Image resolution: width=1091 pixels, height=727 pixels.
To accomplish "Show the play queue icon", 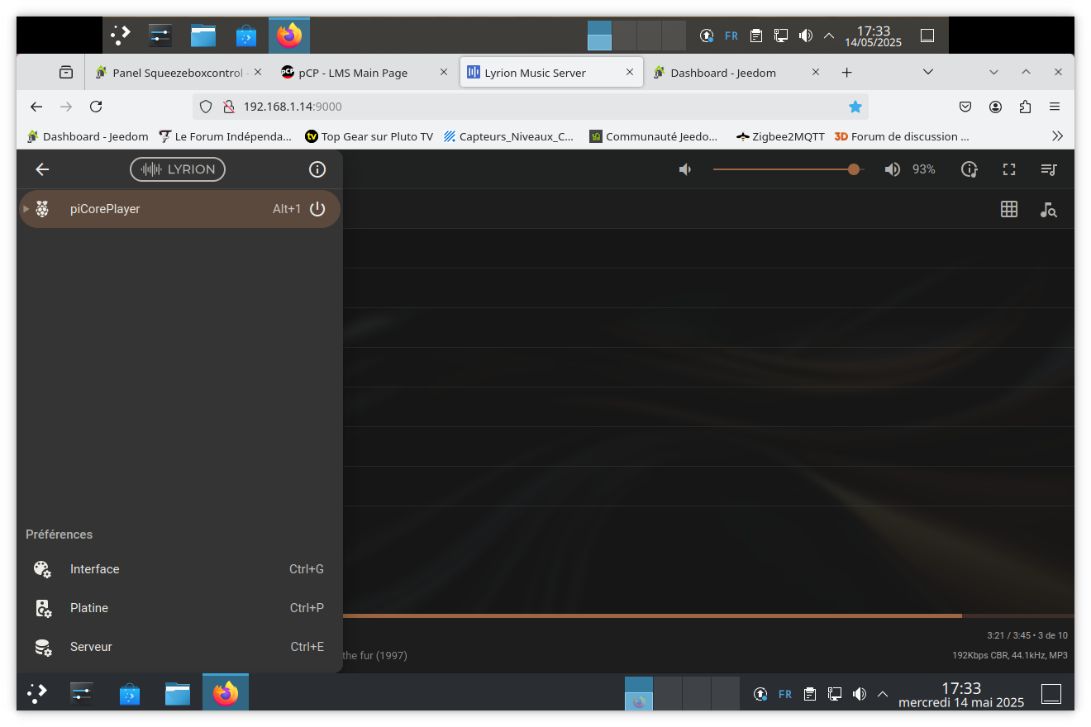I will click(1049, 169).
